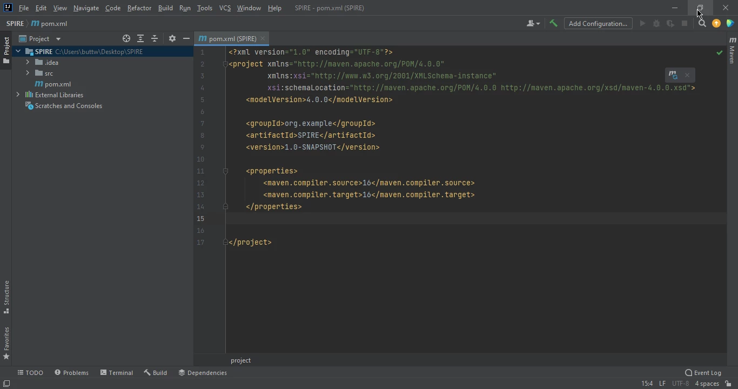Place cursor on empty line 15
738x389 pixels.
pos(475,219)
